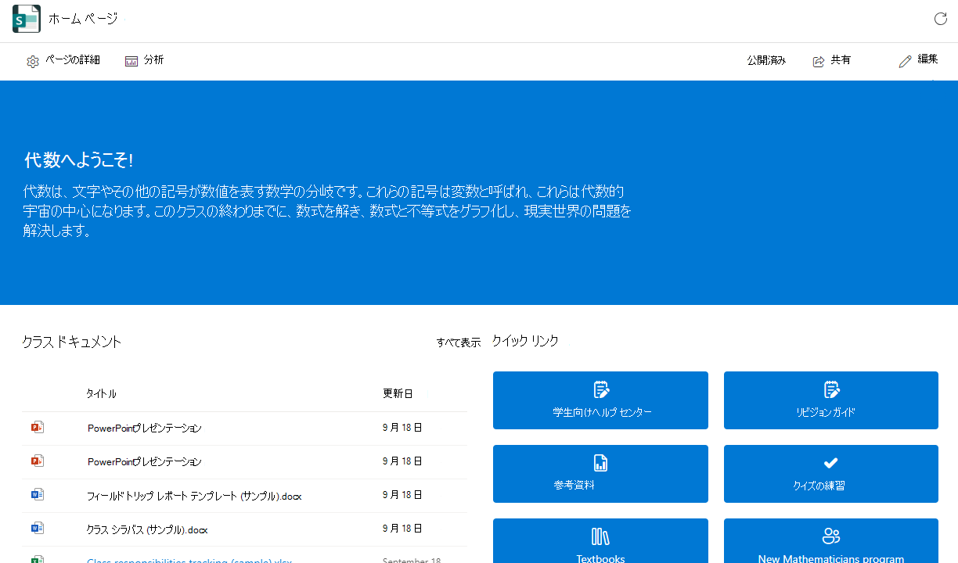This screenshot has width=958, height=563.
Task: Open the Textbooks quick link tile
Action: pyautogui.click(x=600, y=541)
